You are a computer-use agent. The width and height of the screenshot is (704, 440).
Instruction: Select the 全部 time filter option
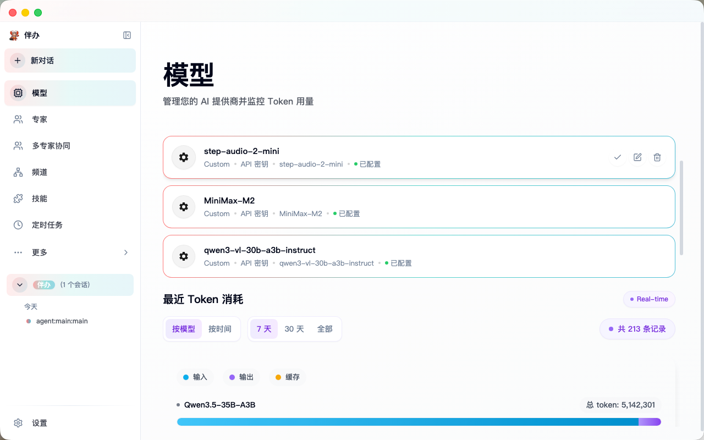click(326, 328)
